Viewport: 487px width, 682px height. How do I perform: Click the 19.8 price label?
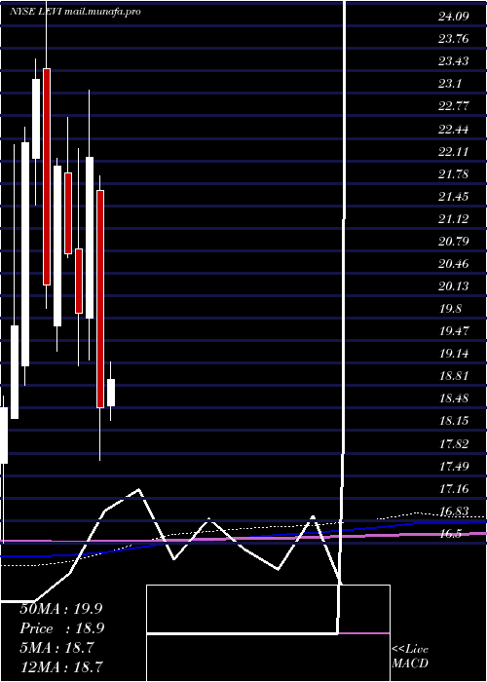coord(451,309)
